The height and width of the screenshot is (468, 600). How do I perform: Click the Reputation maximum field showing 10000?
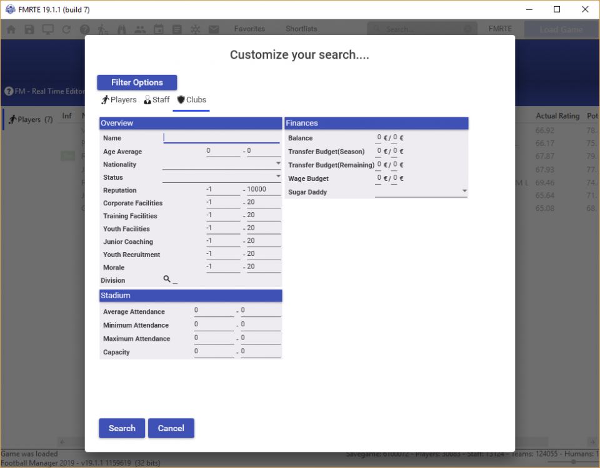263,190
